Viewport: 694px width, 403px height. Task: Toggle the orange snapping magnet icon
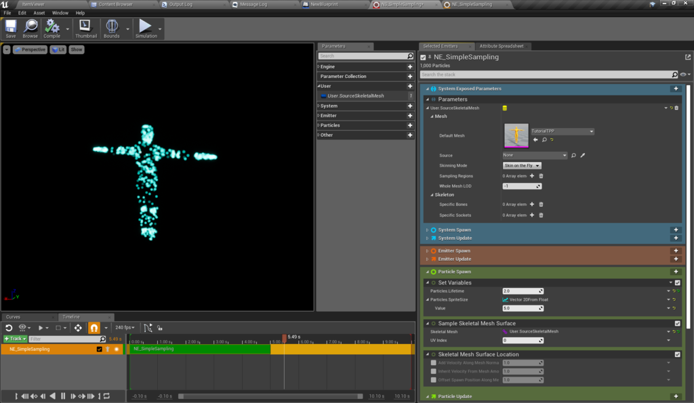94,328
